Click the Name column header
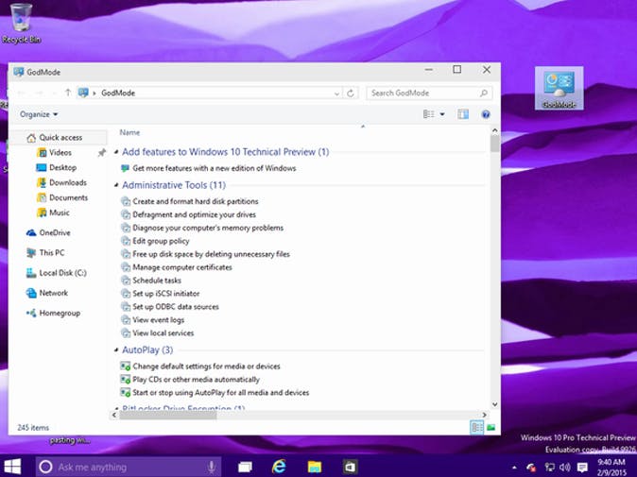 [x=129, y=132]
